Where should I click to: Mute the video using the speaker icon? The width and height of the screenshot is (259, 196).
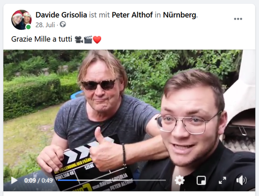tap(241, 180)
